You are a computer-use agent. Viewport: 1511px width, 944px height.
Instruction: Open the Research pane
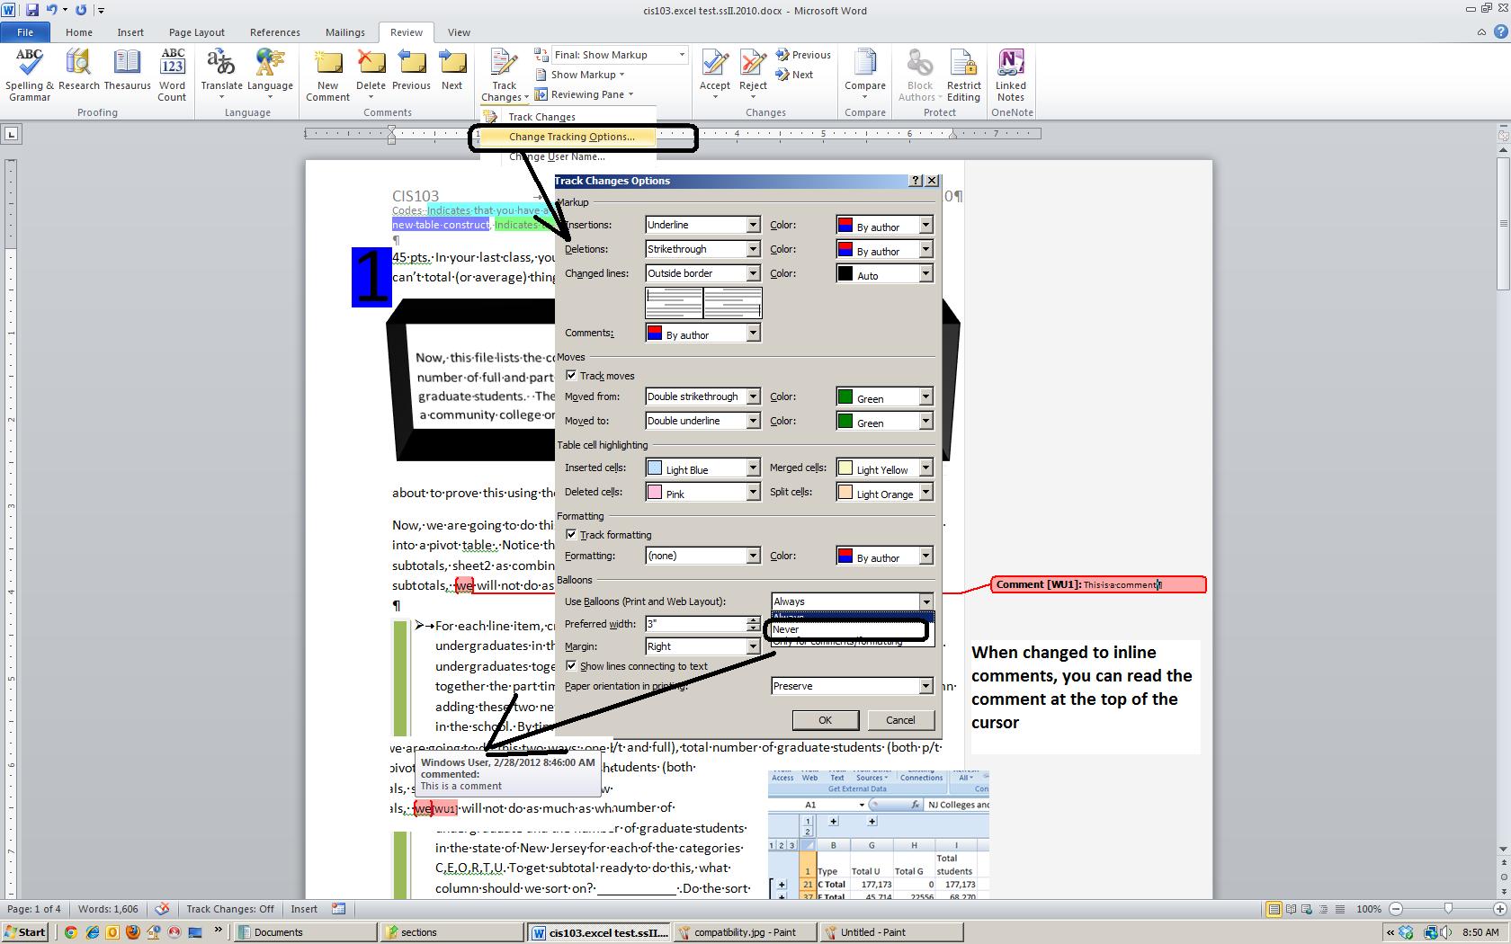(x=79, y=70)
